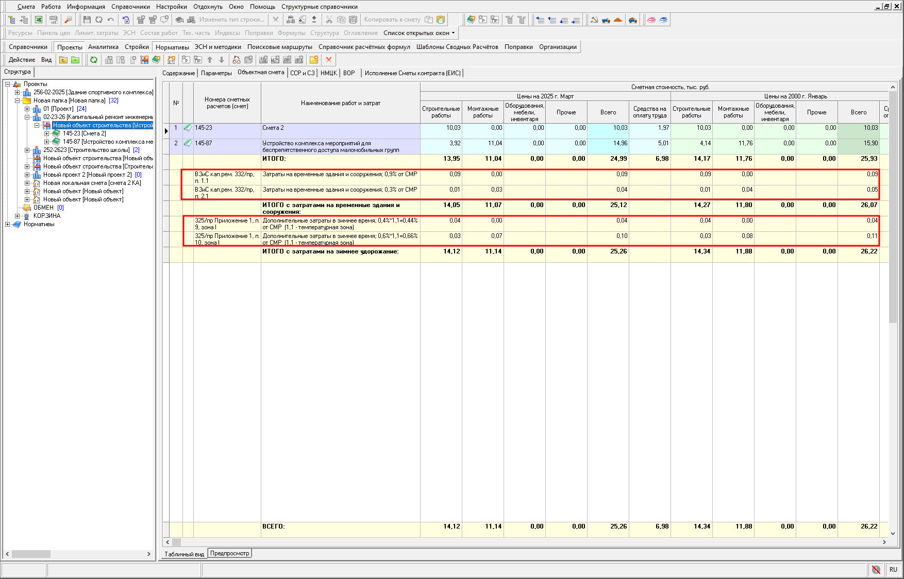
Task: Click the green refresh arrows icon
Action: pyautogui.click(x=94, y=60)
